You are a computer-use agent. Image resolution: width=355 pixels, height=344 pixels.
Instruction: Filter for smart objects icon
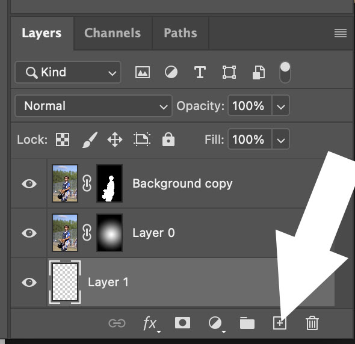coord(259,72)
